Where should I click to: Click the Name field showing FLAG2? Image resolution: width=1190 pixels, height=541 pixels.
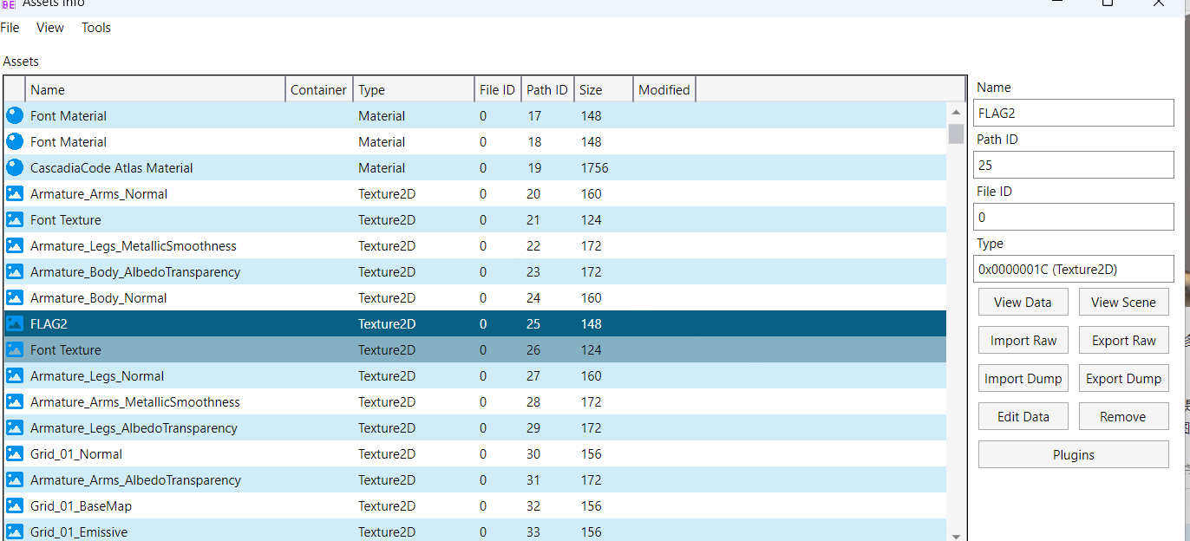click(1074, 113)
